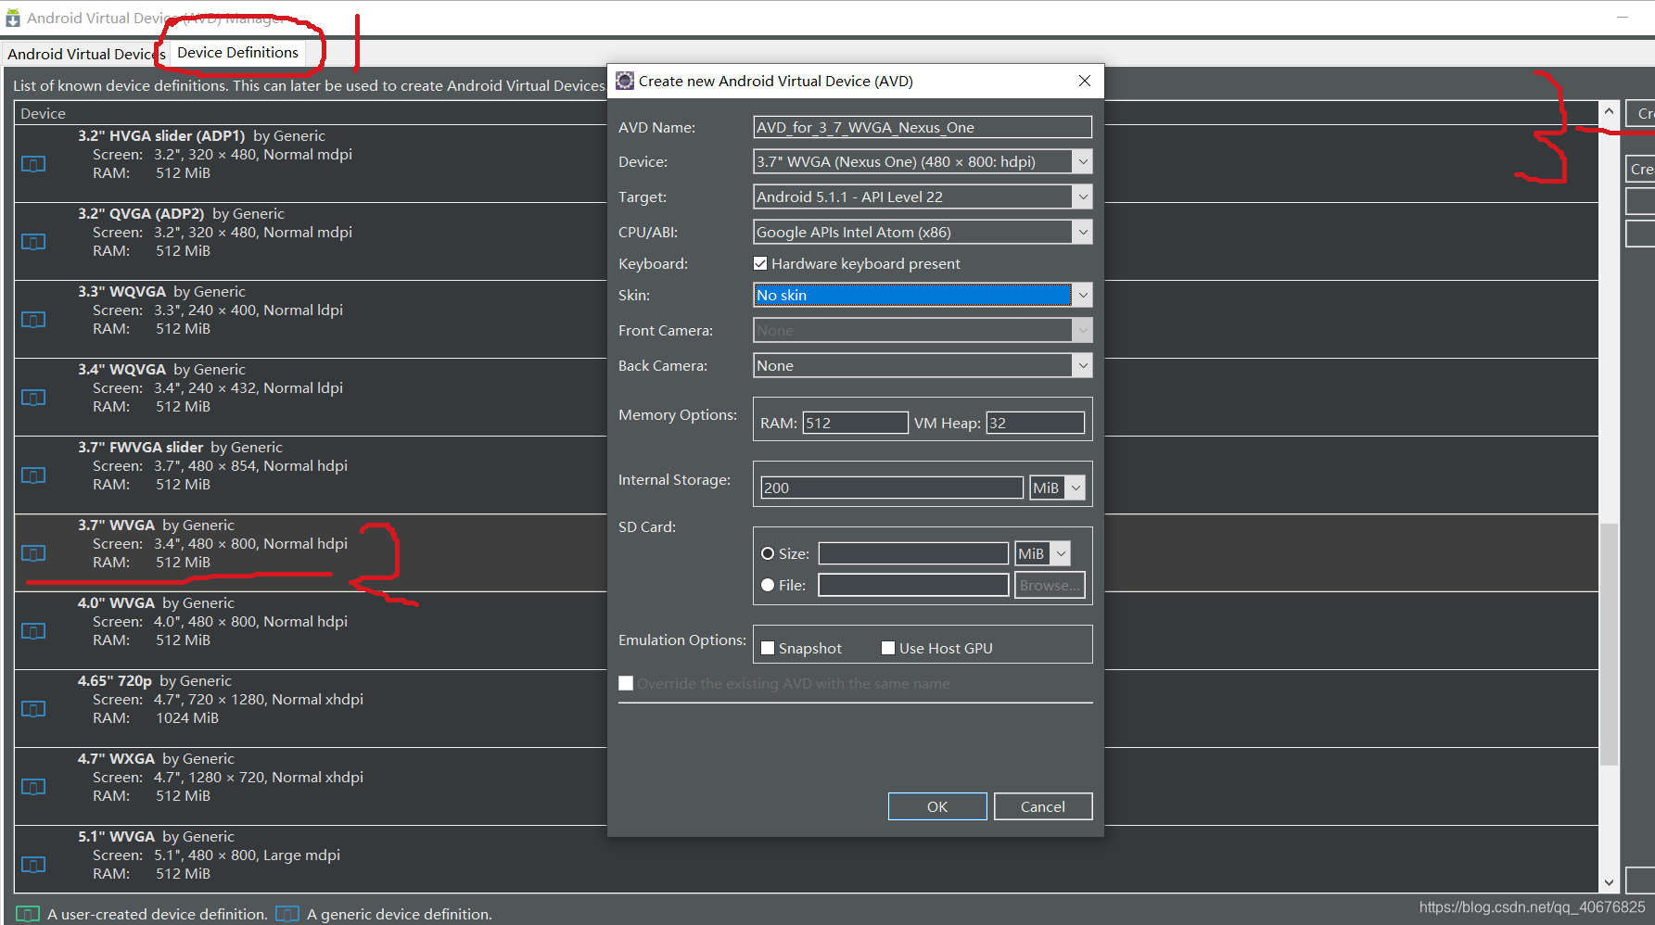1655x925 pixels.
Task: Click the device icon for 3.2" QVGA (ADP2)
Action: coord(33,242)
